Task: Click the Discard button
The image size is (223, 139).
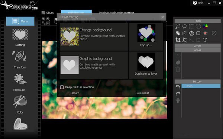Action: click(75, 93)
